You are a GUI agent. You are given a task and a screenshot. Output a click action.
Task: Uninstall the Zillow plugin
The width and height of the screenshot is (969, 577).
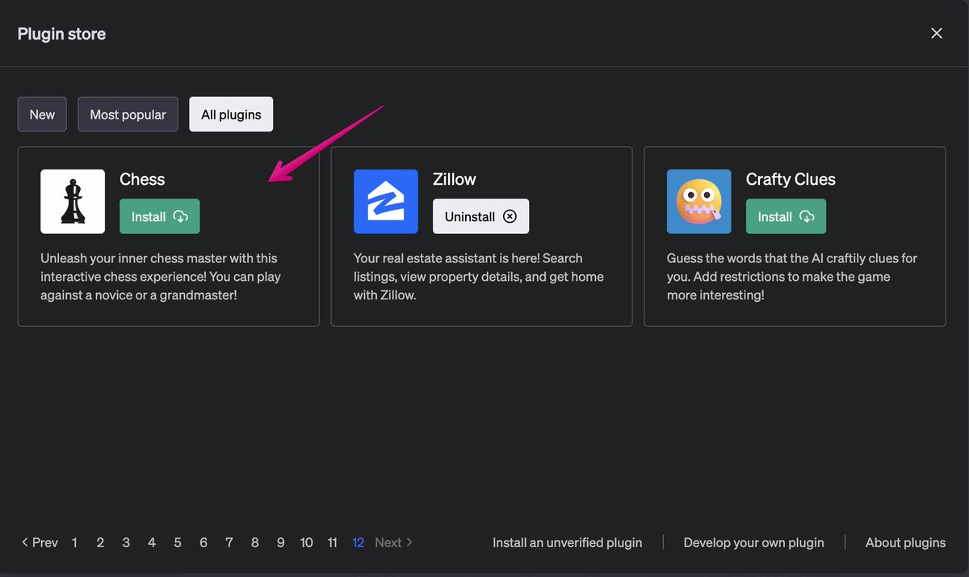click(481, 216)
